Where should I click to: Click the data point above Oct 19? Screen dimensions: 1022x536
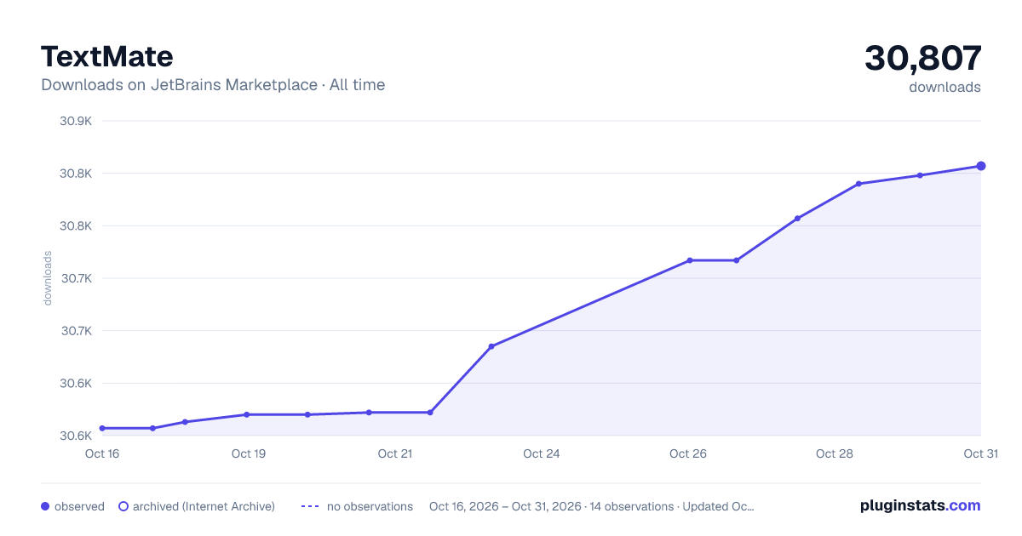click(247, 414)
